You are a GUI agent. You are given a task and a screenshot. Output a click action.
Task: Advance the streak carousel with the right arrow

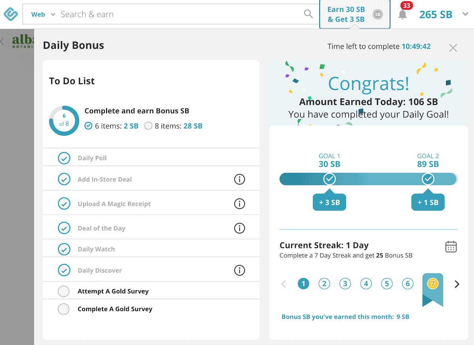457,284
